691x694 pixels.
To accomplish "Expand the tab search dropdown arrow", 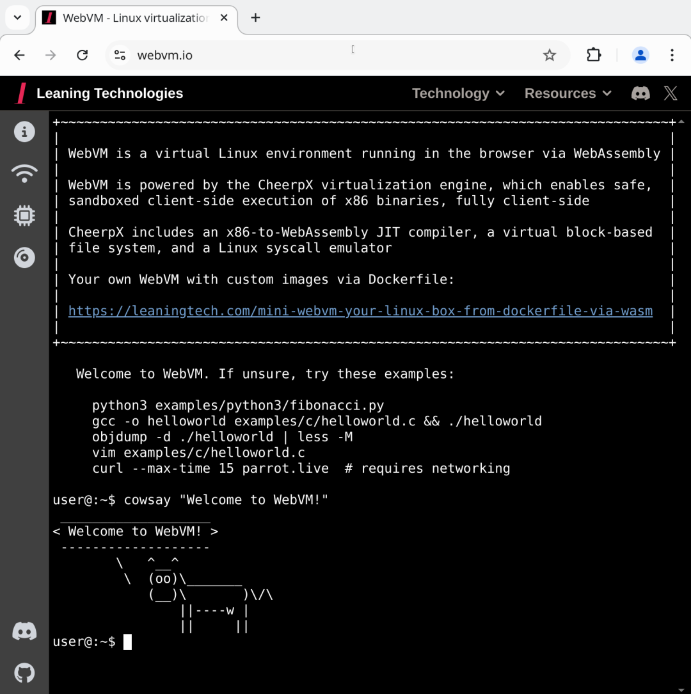I will 17,18.
